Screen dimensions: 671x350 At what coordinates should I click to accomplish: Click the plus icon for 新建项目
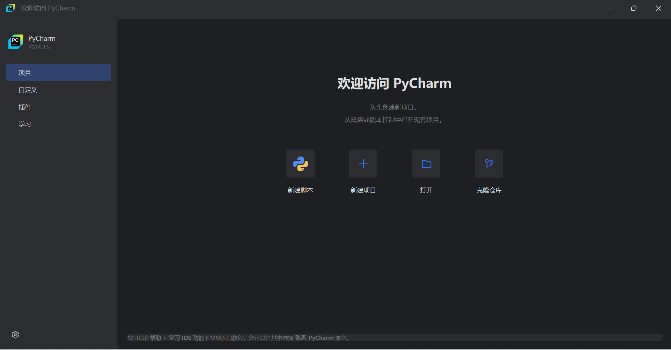363,163
